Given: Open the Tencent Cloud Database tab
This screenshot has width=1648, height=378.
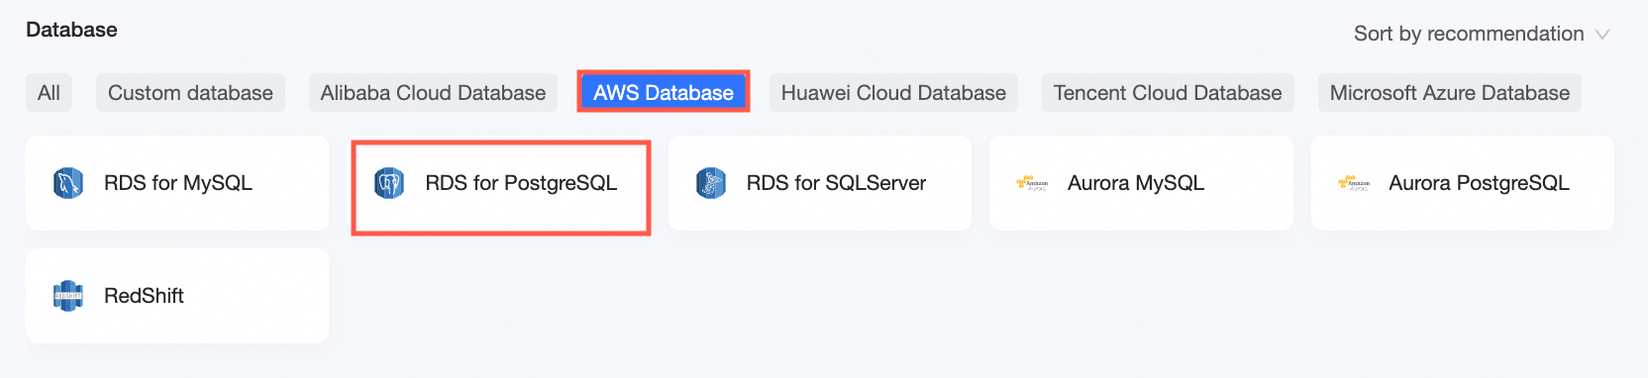Looking at the screenshot, I should (x=1168, y=93).
